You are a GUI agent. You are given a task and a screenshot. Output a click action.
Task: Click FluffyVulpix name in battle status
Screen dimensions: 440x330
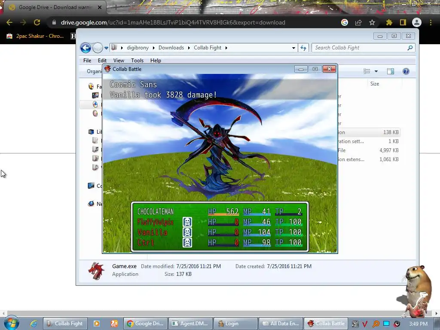(156, 222)
